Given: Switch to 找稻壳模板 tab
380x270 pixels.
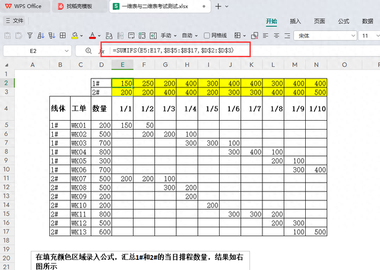Looking at the screenshot, I should [79, 7].
